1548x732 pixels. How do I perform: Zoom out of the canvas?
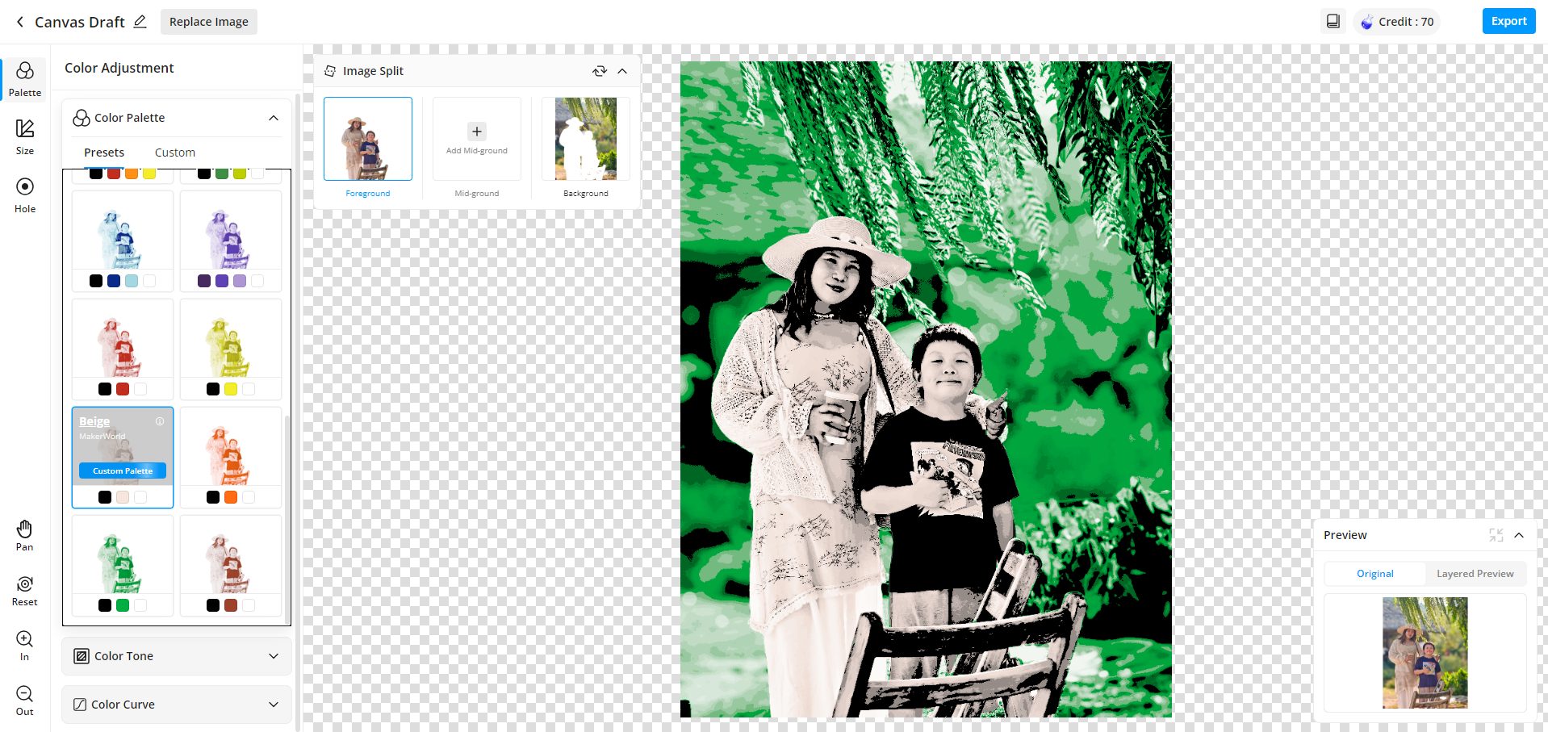pos(25,700)
